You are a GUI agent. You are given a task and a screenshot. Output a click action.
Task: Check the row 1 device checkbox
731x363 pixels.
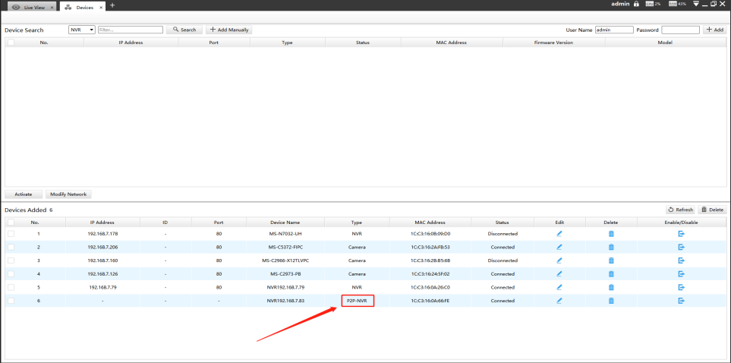(11, 234)
